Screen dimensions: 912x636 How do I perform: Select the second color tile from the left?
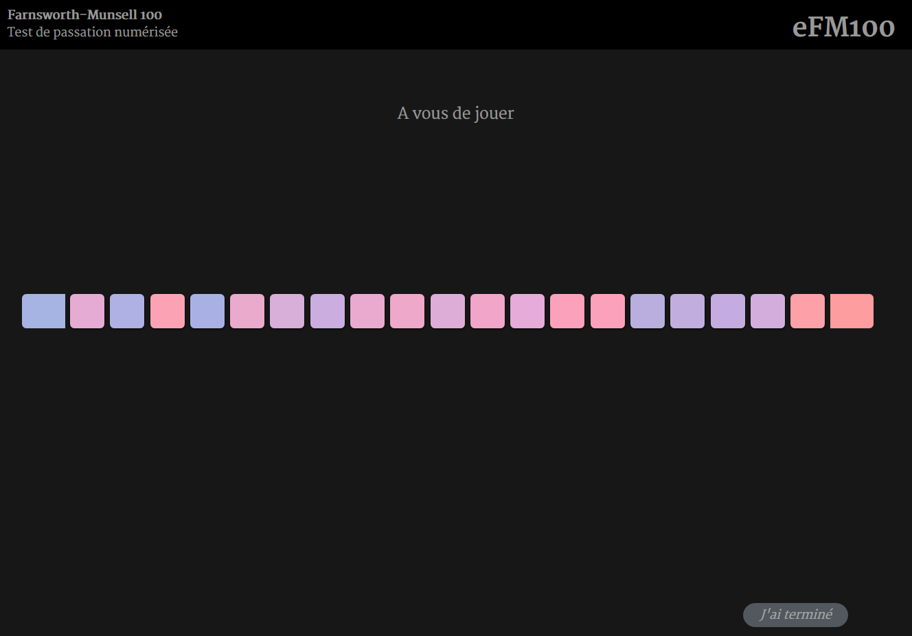coord(87,311)
